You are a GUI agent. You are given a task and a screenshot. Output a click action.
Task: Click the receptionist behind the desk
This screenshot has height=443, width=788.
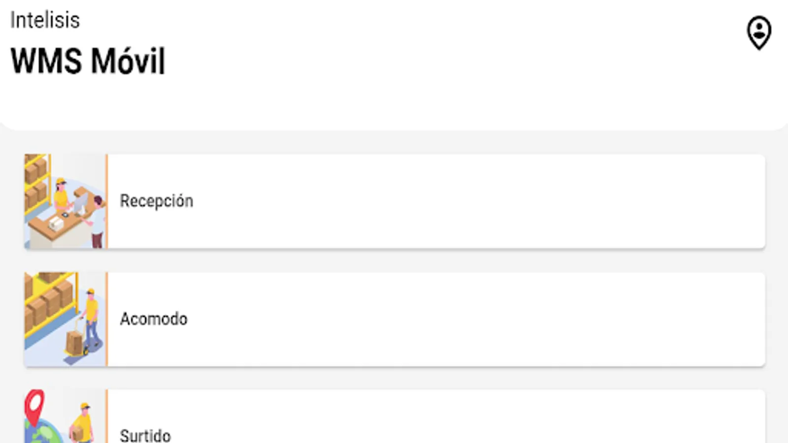tap(61, 194)
